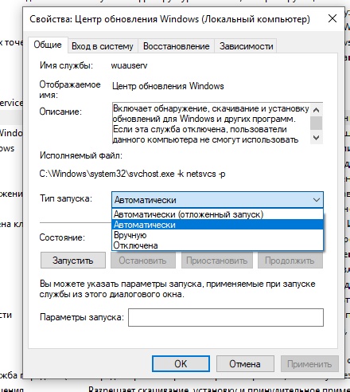The height and width of the screenshot is (392, 350).
Task: Select highlighted Автоматически option in list
Action: (217, 225)
